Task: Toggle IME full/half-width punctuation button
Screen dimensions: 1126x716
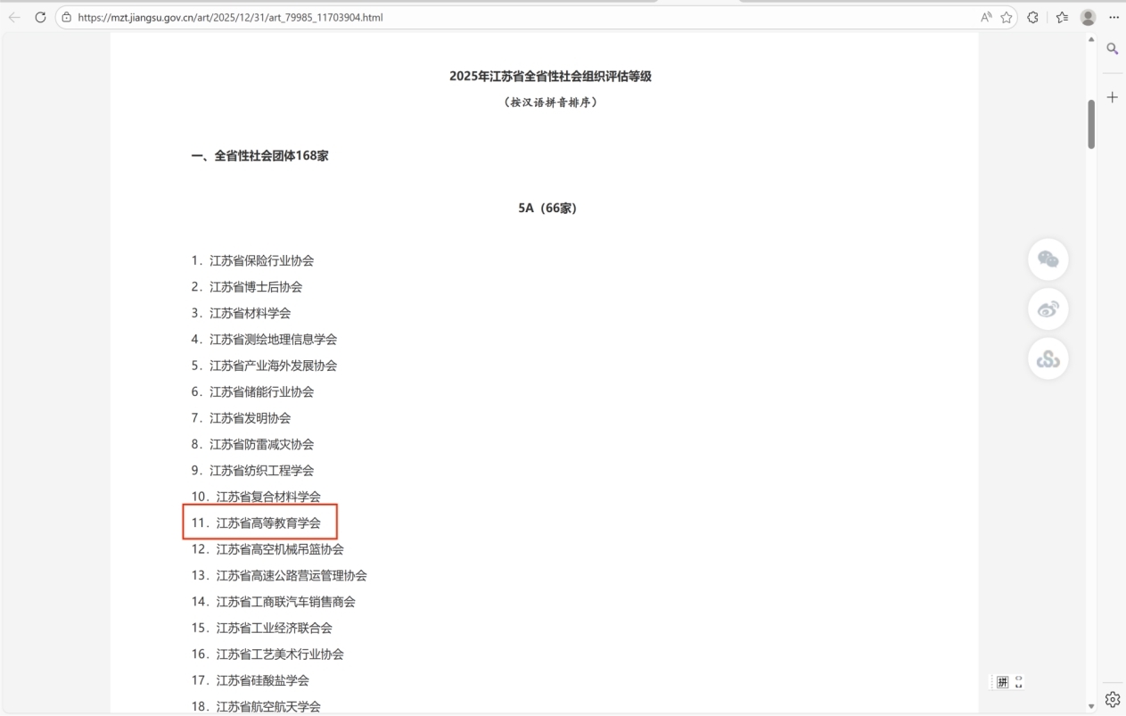Action: 1019,682
